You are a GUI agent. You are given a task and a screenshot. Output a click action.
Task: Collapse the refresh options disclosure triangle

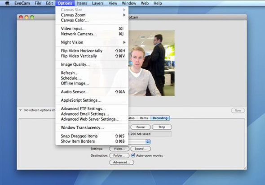[x=21, y=110]
